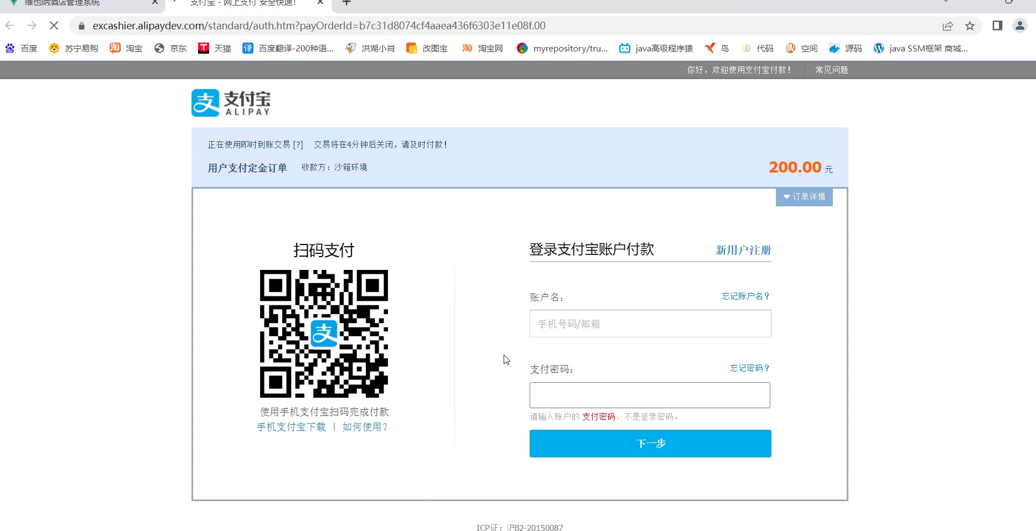The height and width of the screenshot is (531, 1036).
Task: Click the 新用户注册 link
Action: coord(743,250)
